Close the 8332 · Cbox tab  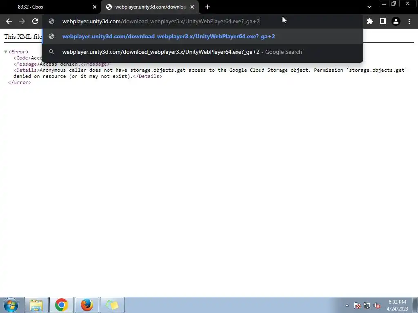[95, 7]
